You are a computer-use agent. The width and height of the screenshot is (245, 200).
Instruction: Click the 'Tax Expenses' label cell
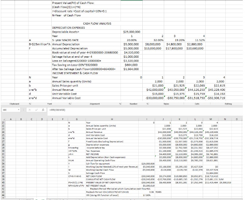[93, 151]
